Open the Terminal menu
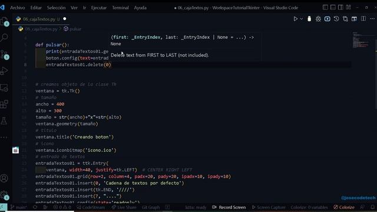Image resolution: width=377 pixels, height=212 pixels. tap(120, 8)
